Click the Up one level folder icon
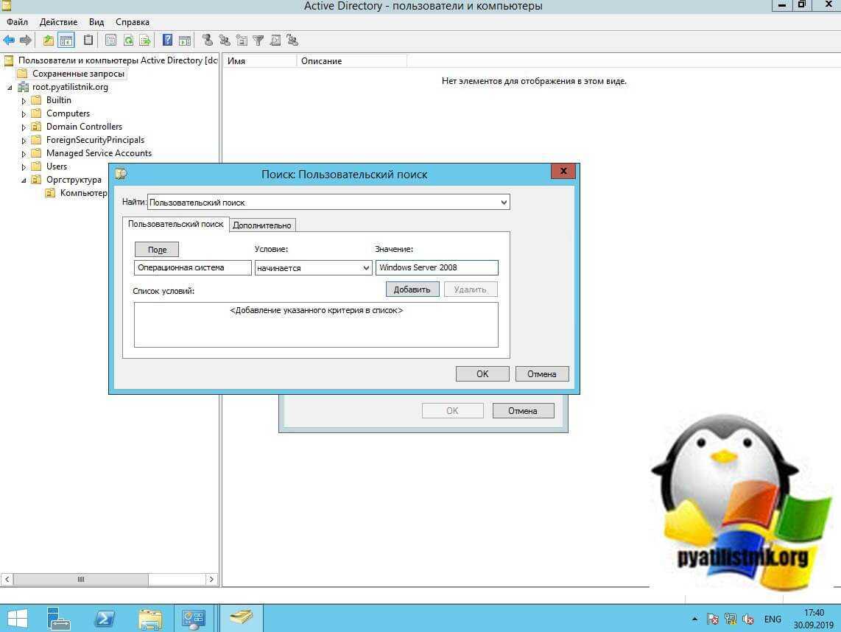The width and height of the screenshot is (841, 632). [49, 41]
